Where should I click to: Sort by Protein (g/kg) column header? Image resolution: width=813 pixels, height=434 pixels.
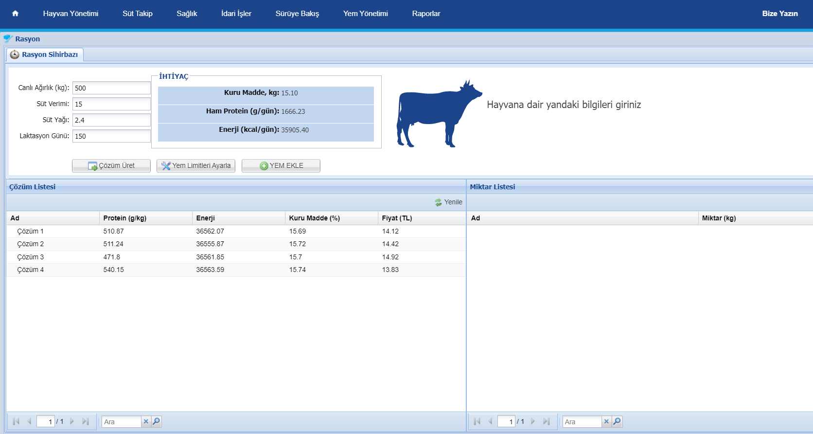point(146,218)
